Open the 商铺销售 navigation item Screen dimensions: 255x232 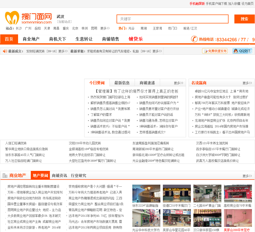coord(111,39)
